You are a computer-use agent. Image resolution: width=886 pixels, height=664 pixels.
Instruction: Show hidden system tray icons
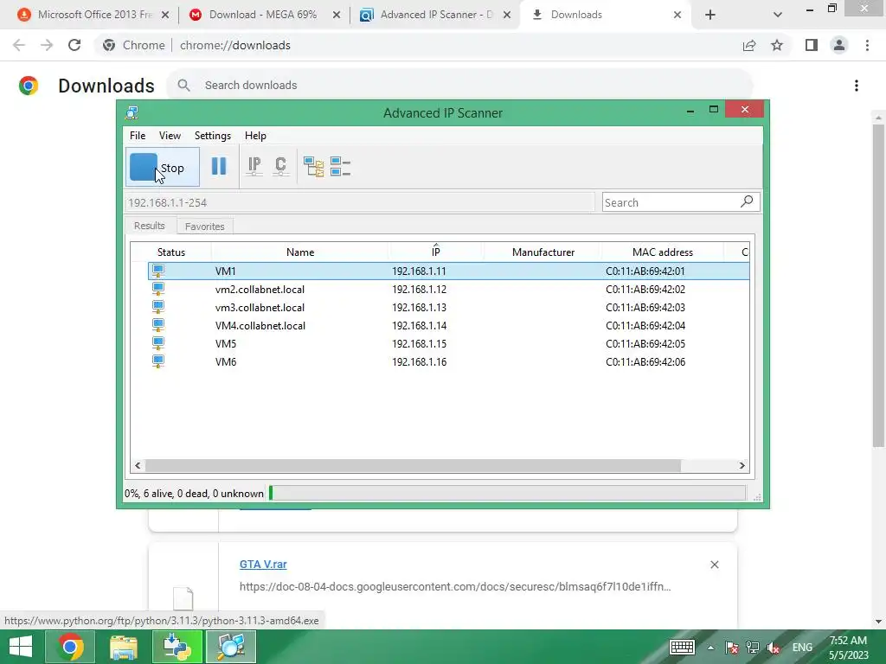[x=710, y=648]
